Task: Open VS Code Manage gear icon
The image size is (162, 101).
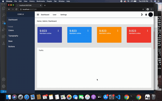Action: 4,86
